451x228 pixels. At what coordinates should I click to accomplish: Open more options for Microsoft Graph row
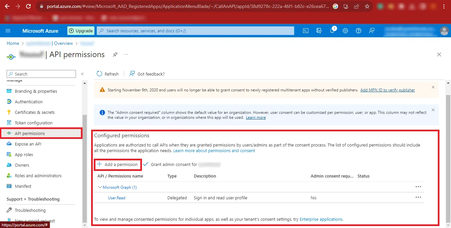pos(418,187)
